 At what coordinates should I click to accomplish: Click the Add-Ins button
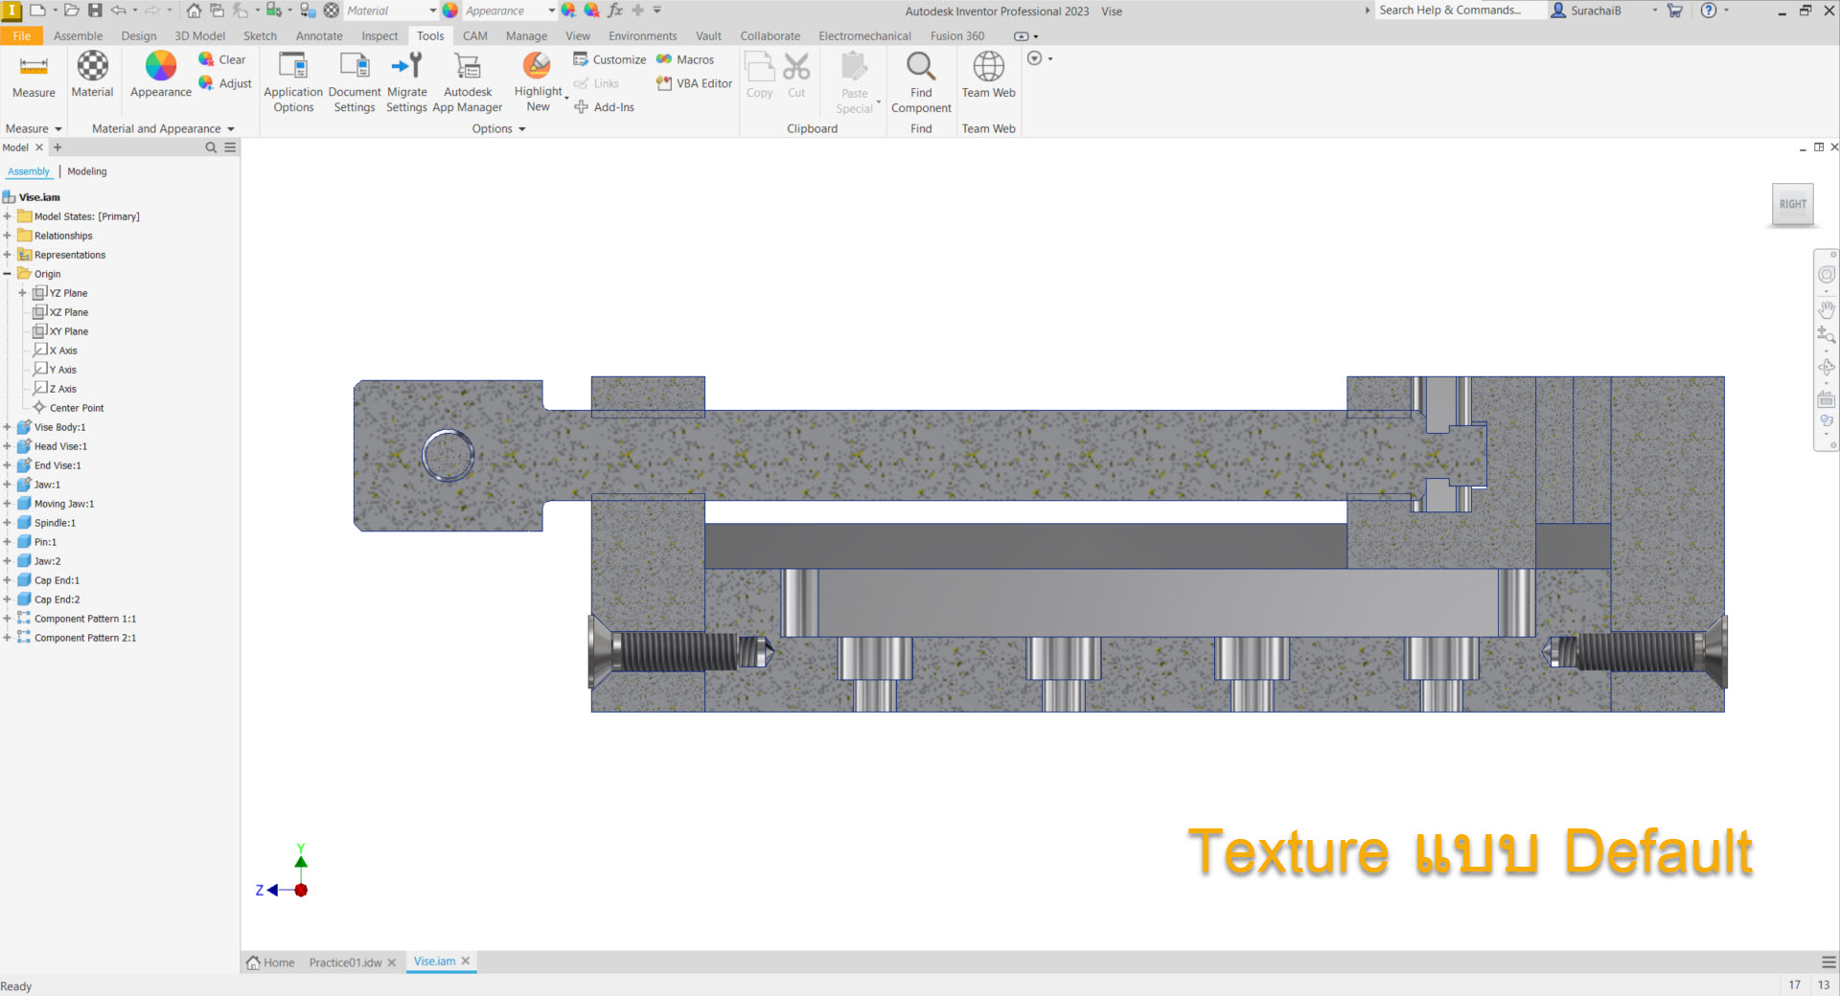tap(605, 107)
